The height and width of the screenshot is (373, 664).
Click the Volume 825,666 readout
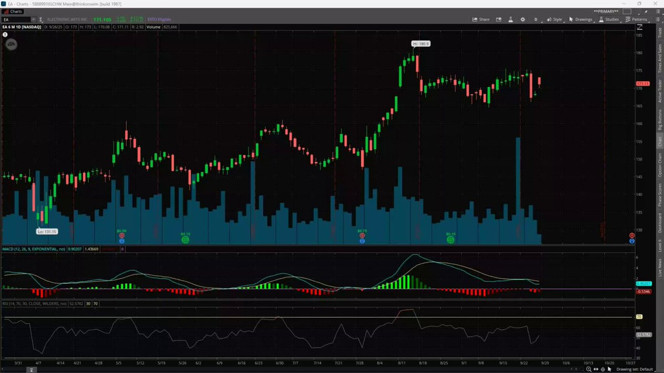click(x=162, y=27)
